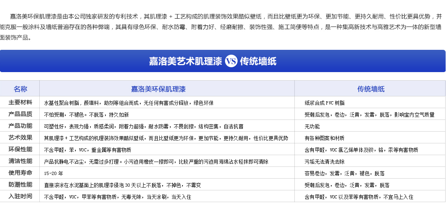Select the 清洁性能 row label
Viewport: 446px width, 209px height.
click(20, 161)
